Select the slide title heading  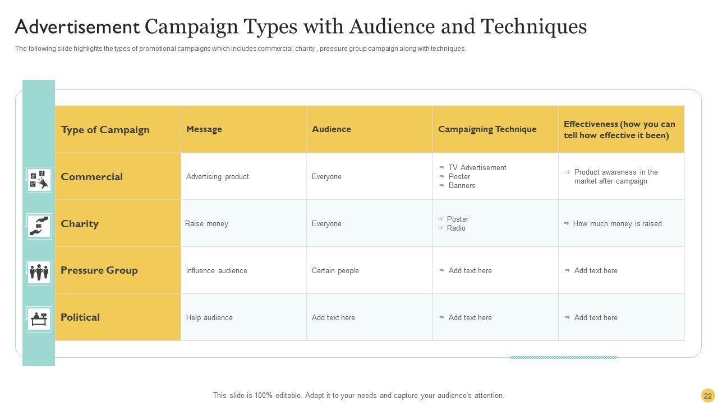coord(301,26)
